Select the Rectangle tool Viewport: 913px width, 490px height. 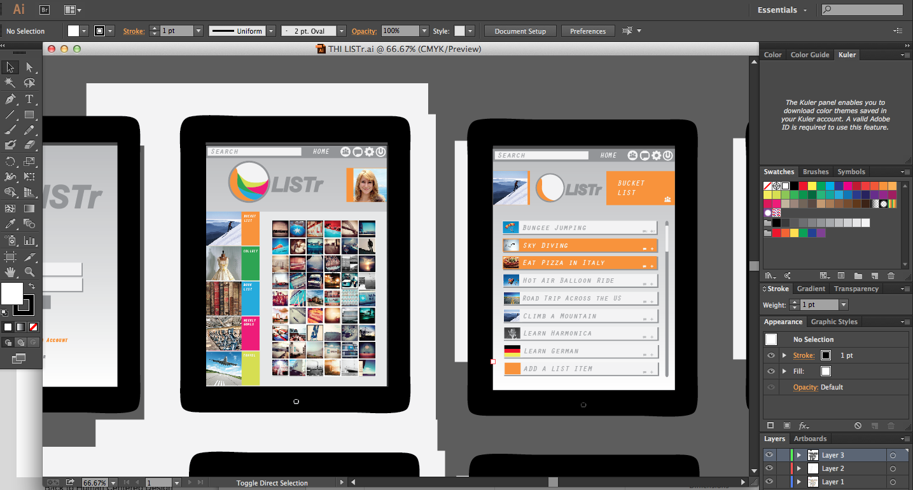coord(29,115)
